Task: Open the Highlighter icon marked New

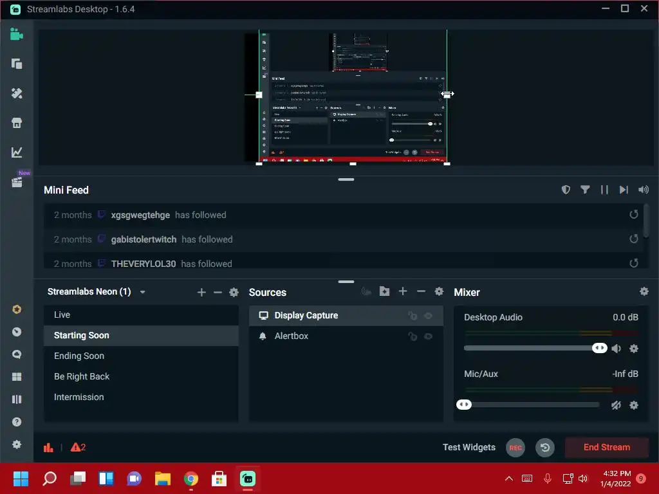Action: click(x=17, y=181)
